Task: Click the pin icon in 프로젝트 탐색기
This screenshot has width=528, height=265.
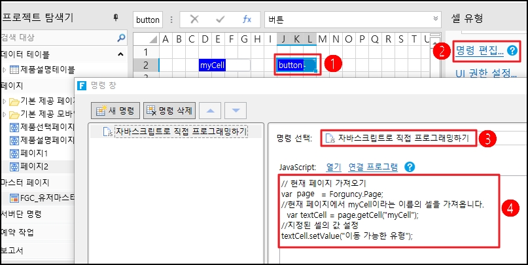Action: [x=116, y=18]
